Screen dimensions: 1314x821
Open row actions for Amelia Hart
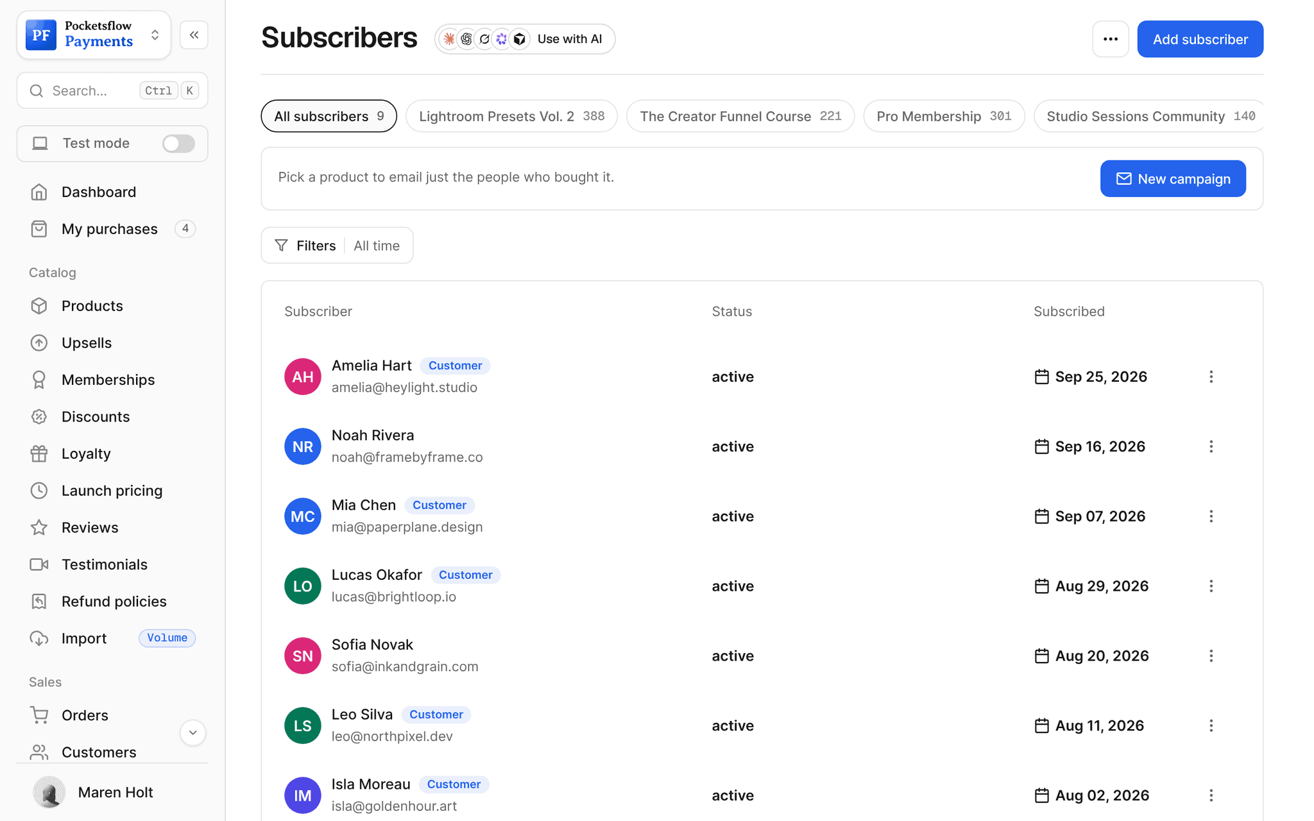point(1211,377)
